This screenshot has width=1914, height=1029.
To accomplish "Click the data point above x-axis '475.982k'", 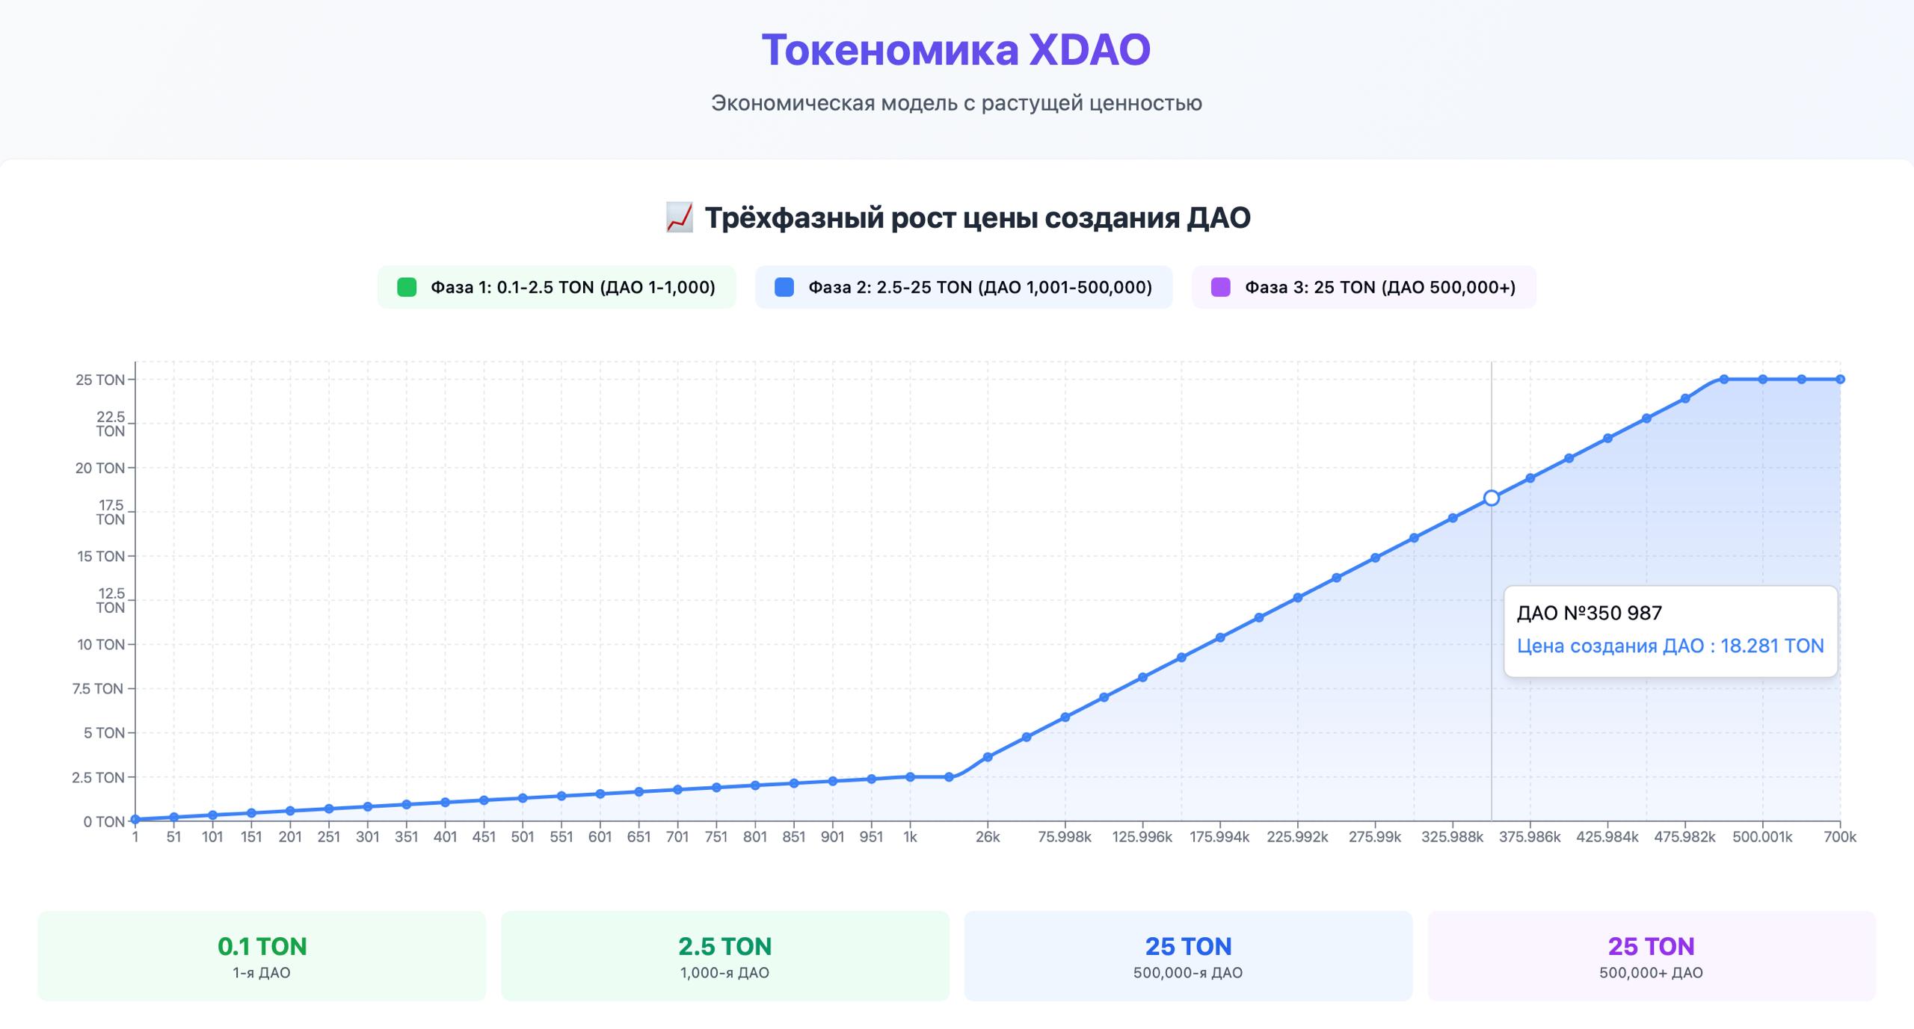I will tap(1685, 398).
